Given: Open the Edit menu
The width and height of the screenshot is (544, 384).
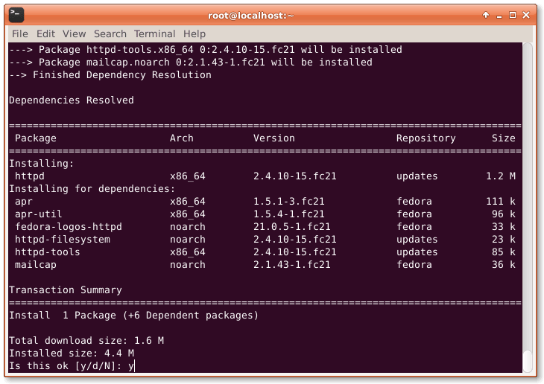Looking at the screenshot, I should 45,33.
